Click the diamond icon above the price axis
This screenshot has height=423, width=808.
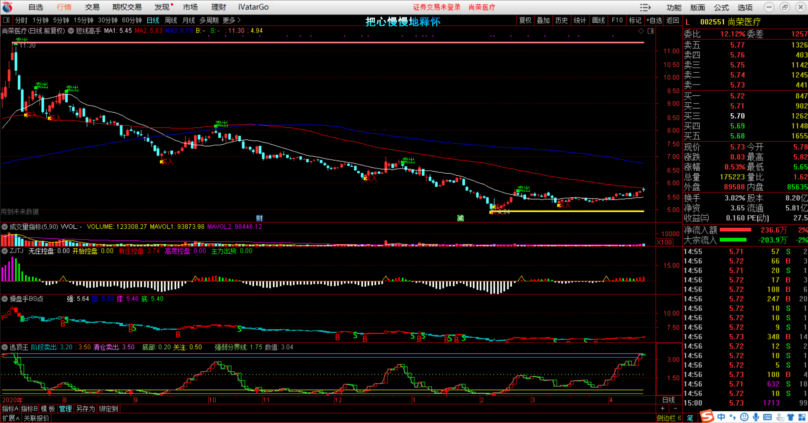(641, 31)
